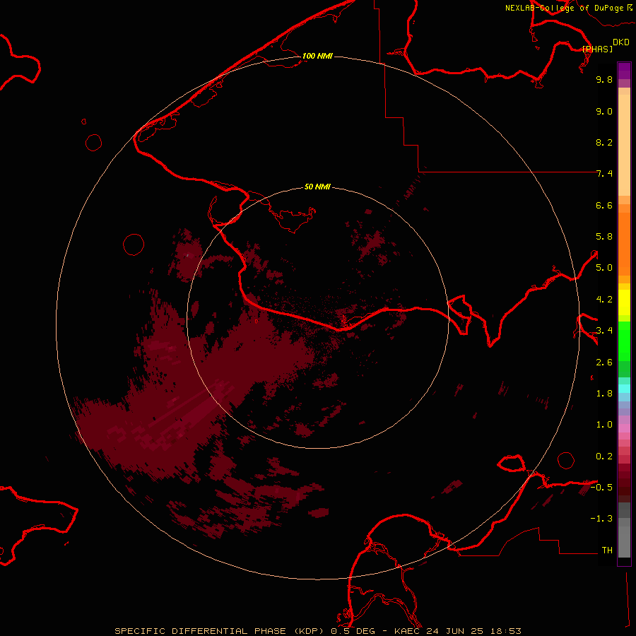Viewport: 636px width, 636px height.
Task: Click the "SPECIFIC DIFFERENTIAL PHASE (KDP)" product title
Action: tap(219, 631)
